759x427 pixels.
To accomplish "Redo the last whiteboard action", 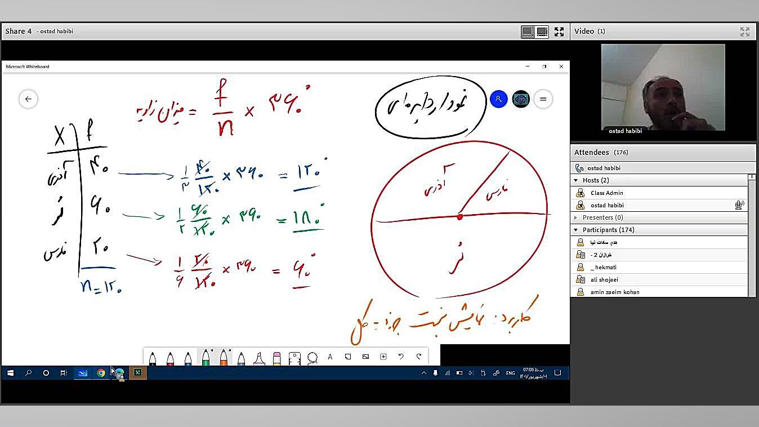I will (x=419, y=357).
